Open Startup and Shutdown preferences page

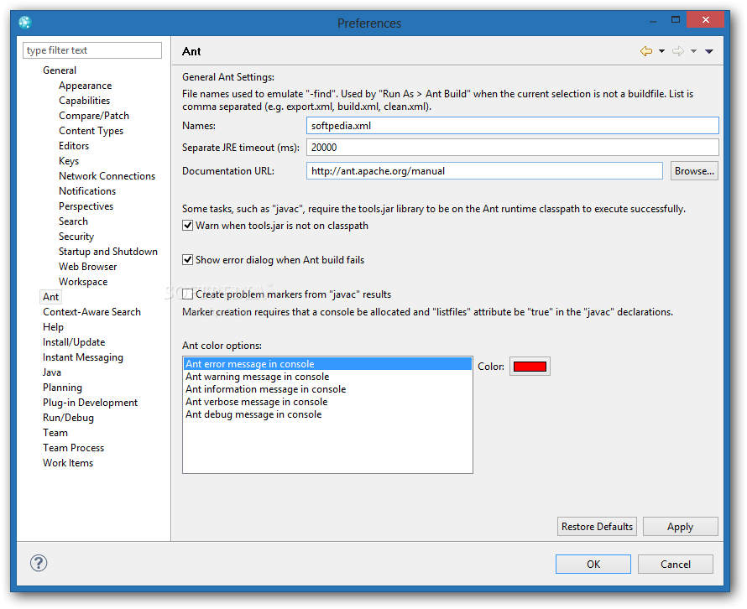(x=108, y=252)
